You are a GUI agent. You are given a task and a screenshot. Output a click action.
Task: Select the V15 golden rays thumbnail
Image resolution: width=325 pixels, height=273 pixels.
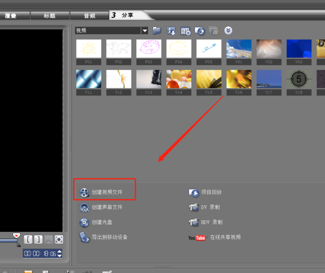pos(209,79)
